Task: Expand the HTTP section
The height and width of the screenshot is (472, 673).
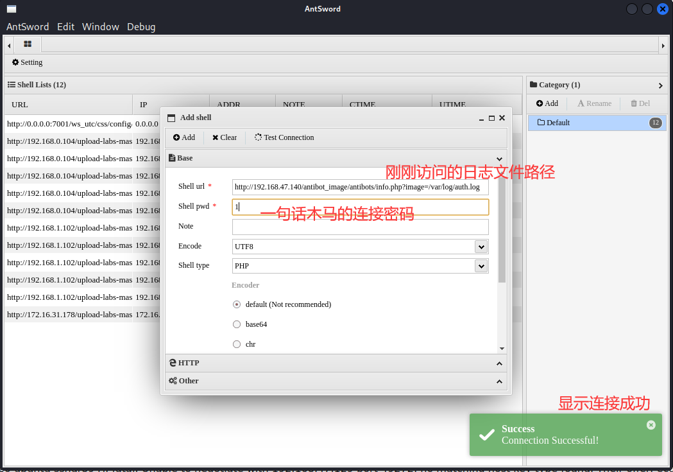Action: point(336,363)
